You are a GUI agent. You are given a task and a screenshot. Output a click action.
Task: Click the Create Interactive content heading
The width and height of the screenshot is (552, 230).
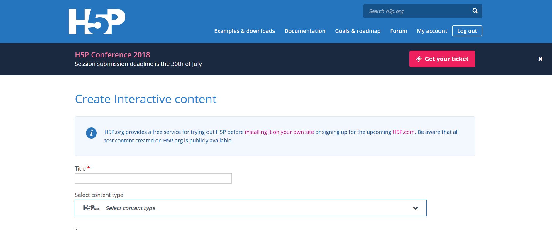146,99
